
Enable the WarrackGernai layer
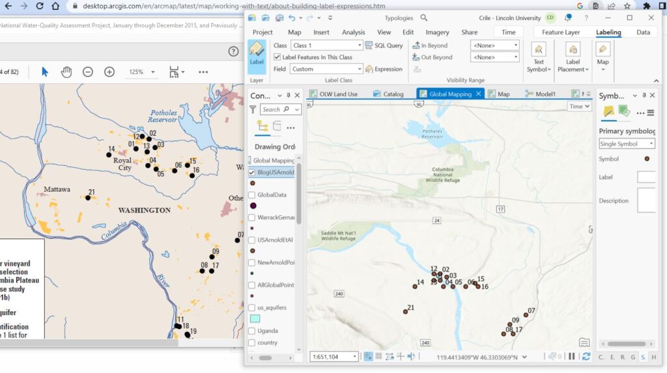[x=252, y=217]
